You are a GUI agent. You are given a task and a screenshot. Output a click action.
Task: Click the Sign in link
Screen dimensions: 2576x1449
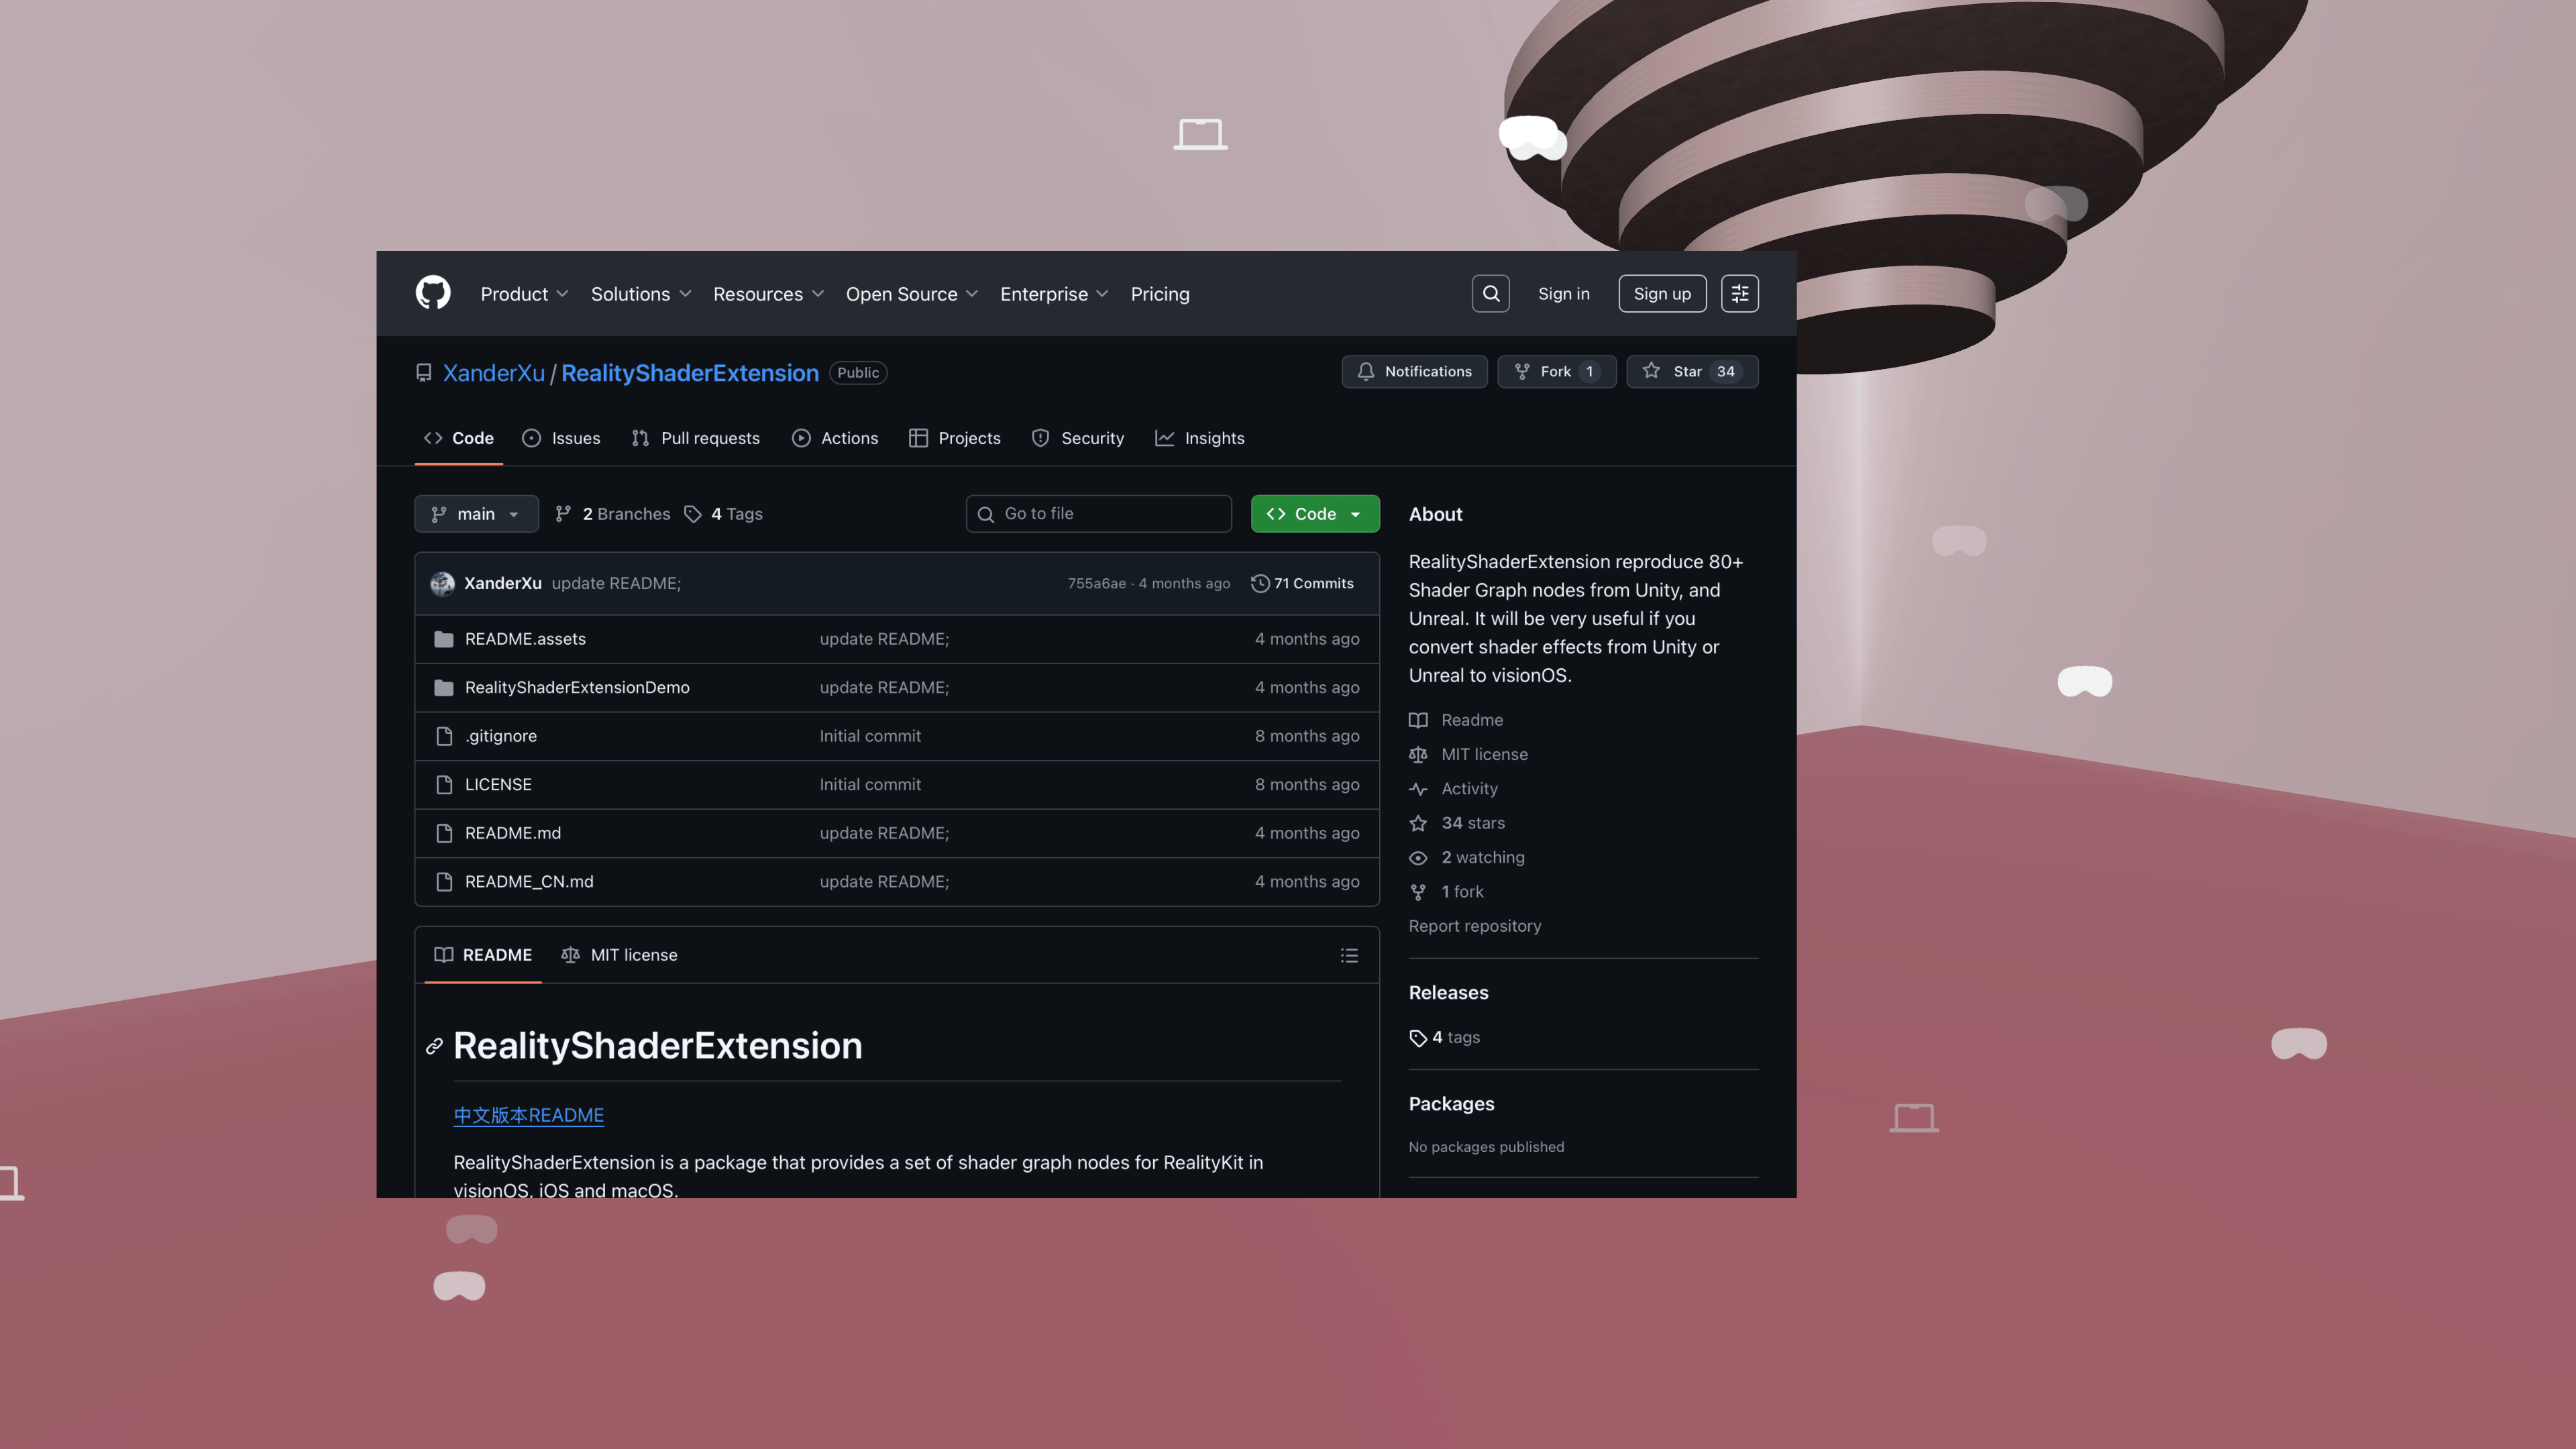(1563, 294)
